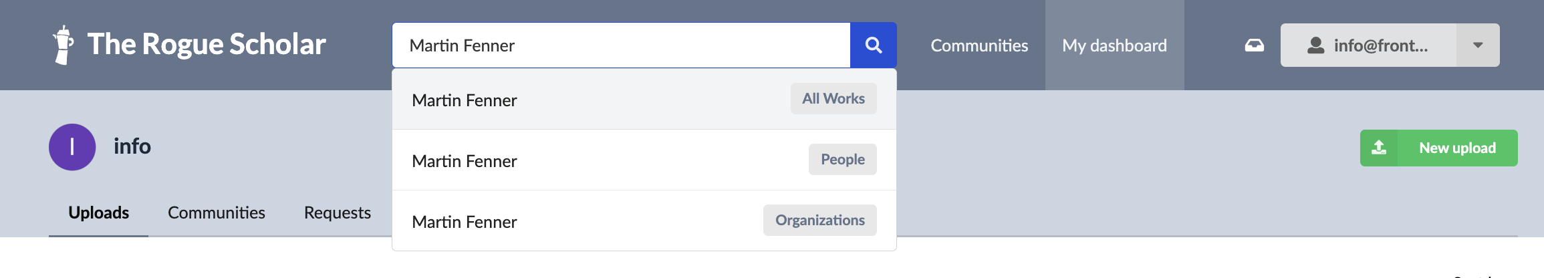1544x278 pixels.
Task: Click the People scope label
Action: pos(843,160)
